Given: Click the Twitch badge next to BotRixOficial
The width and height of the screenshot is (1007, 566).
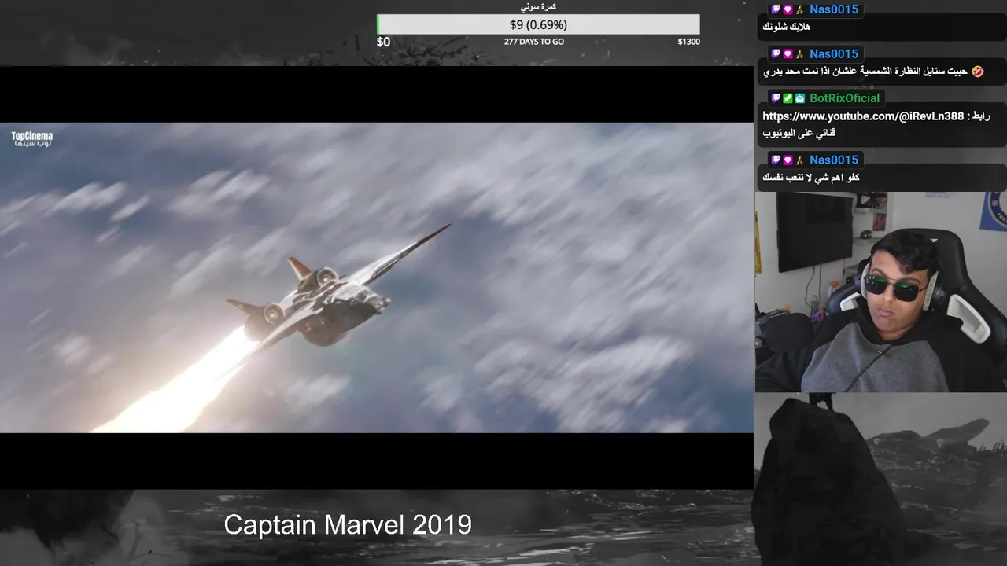Looking at the screenshot, I should tap(776, 98).
